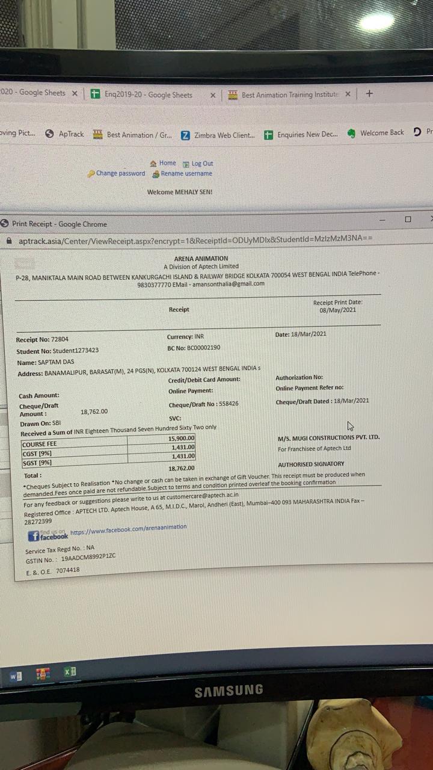Click the Receipt Print Date 08/May/2021
The image size is (433, 770).
click(x=337, y=307)
